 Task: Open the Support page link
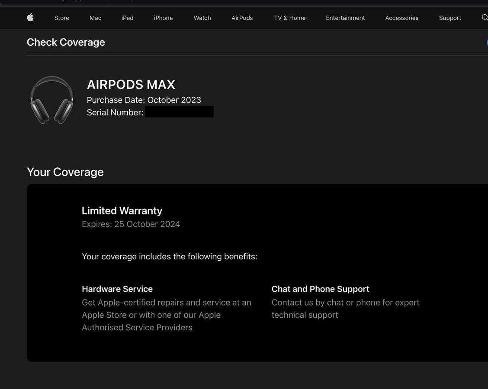click(450, 18)
